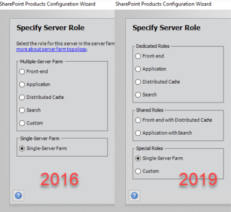Image resolution: width=231 pixels, height=212 pixels.
Task: Click right SharePoint Products Configuration Wizard title
Action: click(x=163, y=4)
